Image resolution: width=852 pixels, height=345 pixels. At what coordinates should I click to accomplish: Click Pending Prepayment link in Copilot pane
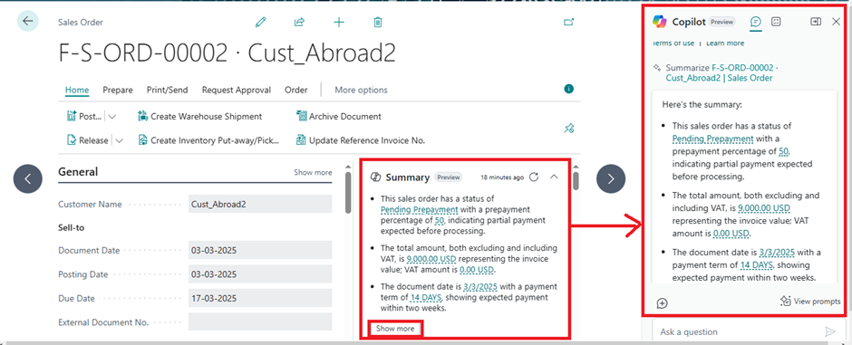(712, 139)
